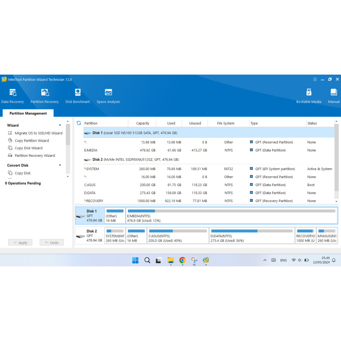The width and height of the screenshot is (341, 341).
Task: Click the Undo button
Action: tap(52, 242)
